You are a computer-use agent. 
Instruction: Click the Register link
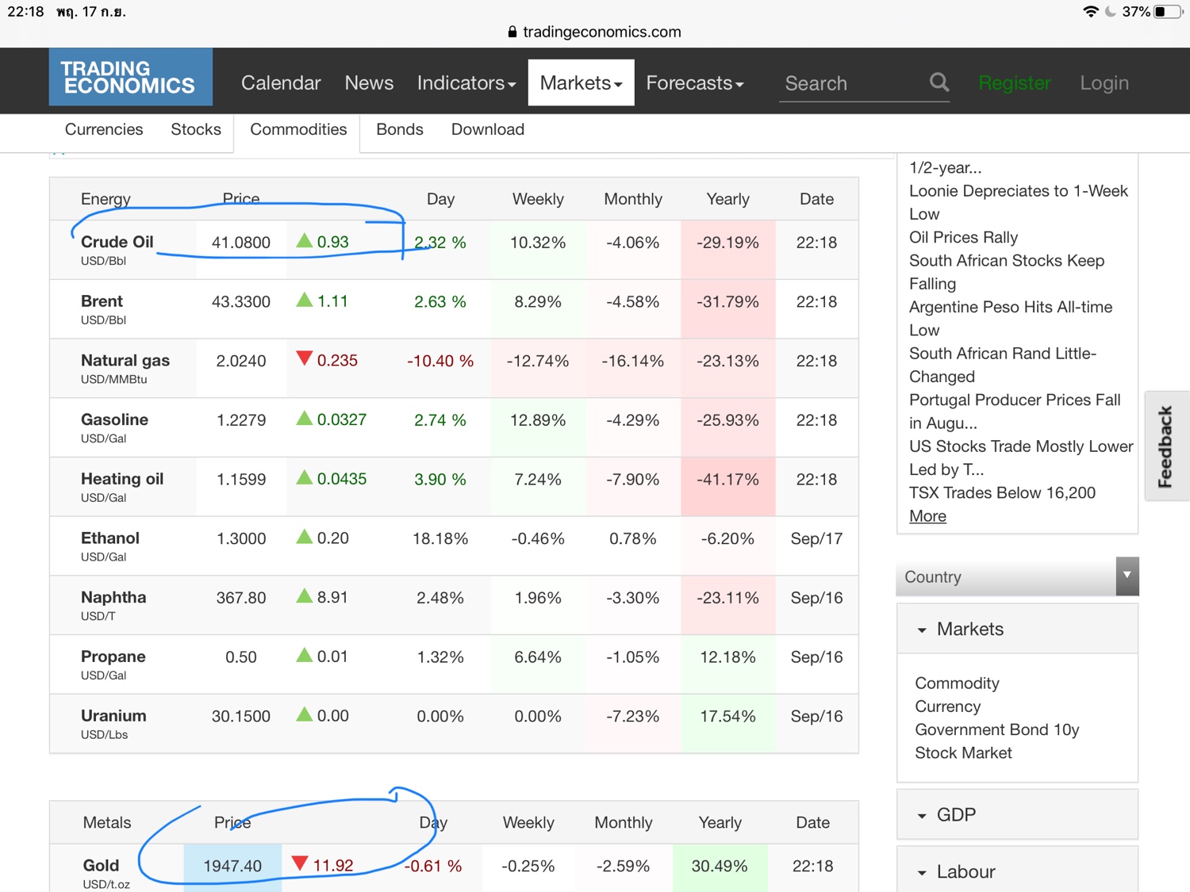[x=1015, y=83]
